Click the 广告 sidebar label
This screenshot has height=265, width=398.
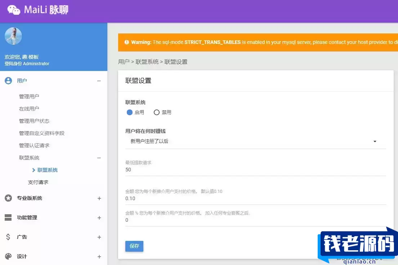(22, 237)
